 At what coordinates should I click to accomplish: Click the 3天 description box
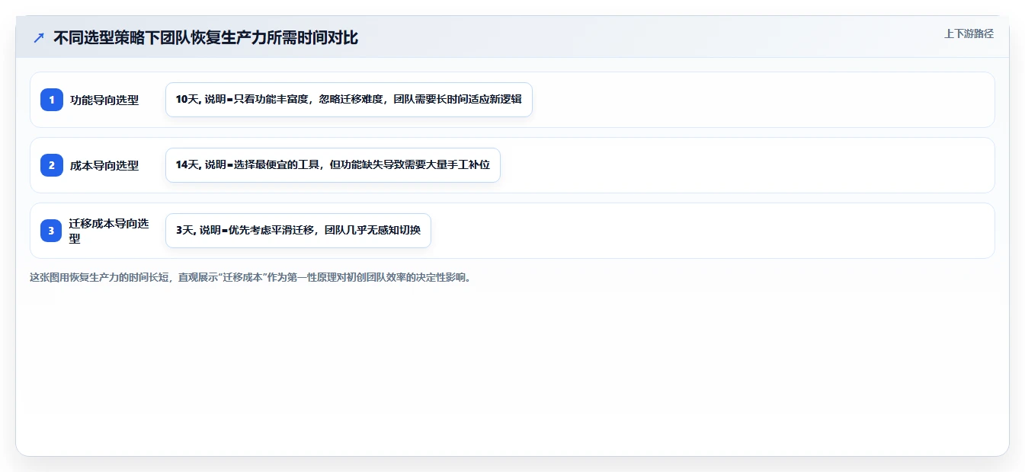(x=298, y=231)
